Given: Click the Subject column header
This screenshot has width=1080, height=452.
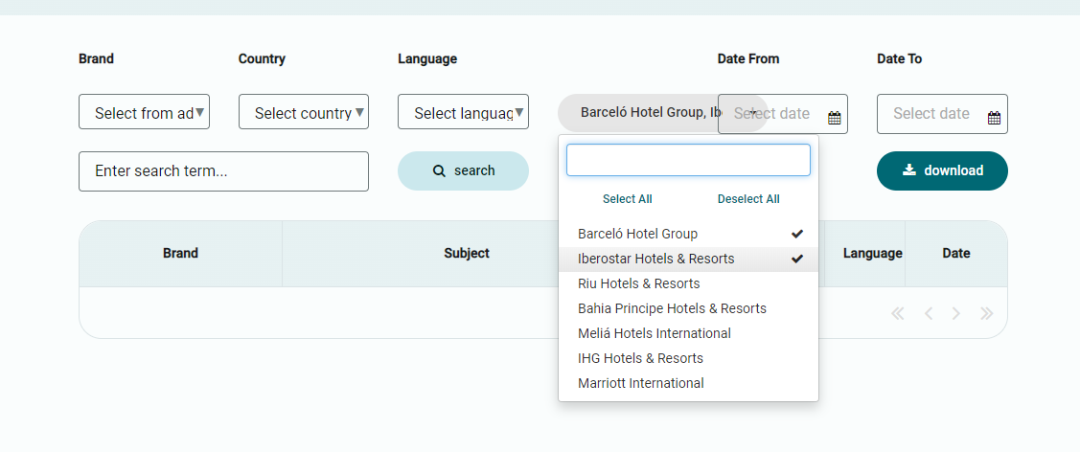Looking at the screenshot, I should [467, 253].
